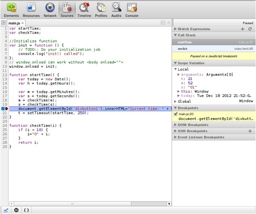This screenshot has height=214, width=256.
Task: Open the Profiles panel
Action: (x=101, y=10)
